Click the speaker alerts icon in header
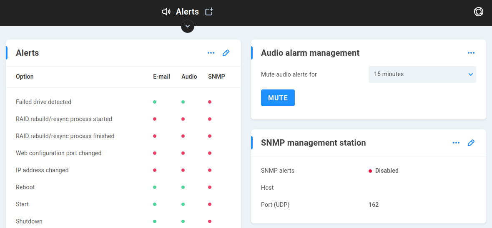 coord(166,12)
